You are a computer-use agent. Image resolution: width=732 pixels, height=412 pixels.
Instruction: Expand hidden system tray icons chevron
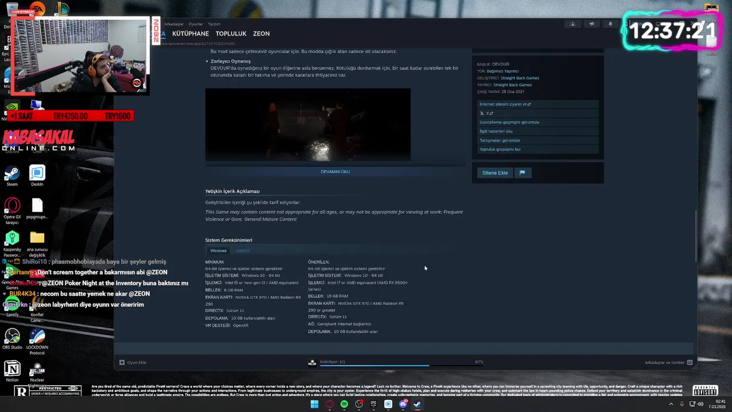(671, 404)
